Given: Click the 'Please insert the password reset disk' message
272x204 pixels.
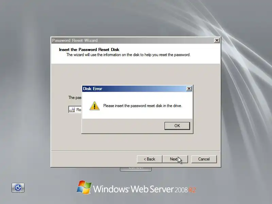Looking at the screenshot, I should pos(142,106).
